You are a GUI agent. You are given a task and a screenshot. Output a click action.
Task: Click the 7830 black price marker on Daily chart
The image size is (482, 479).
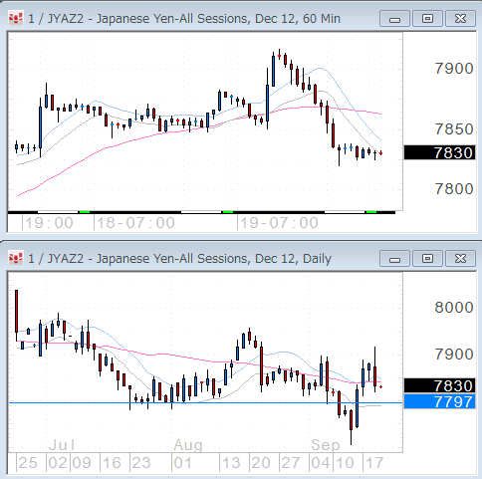pos(439,385)
